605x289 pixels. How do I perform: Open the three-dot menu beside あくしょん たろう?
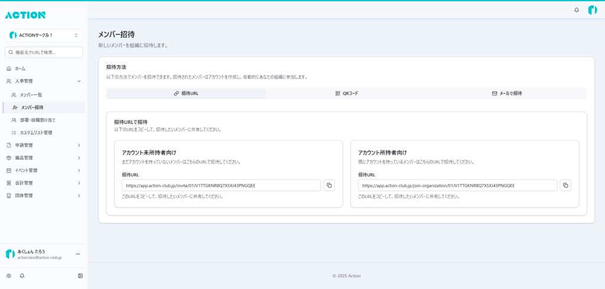77,254
